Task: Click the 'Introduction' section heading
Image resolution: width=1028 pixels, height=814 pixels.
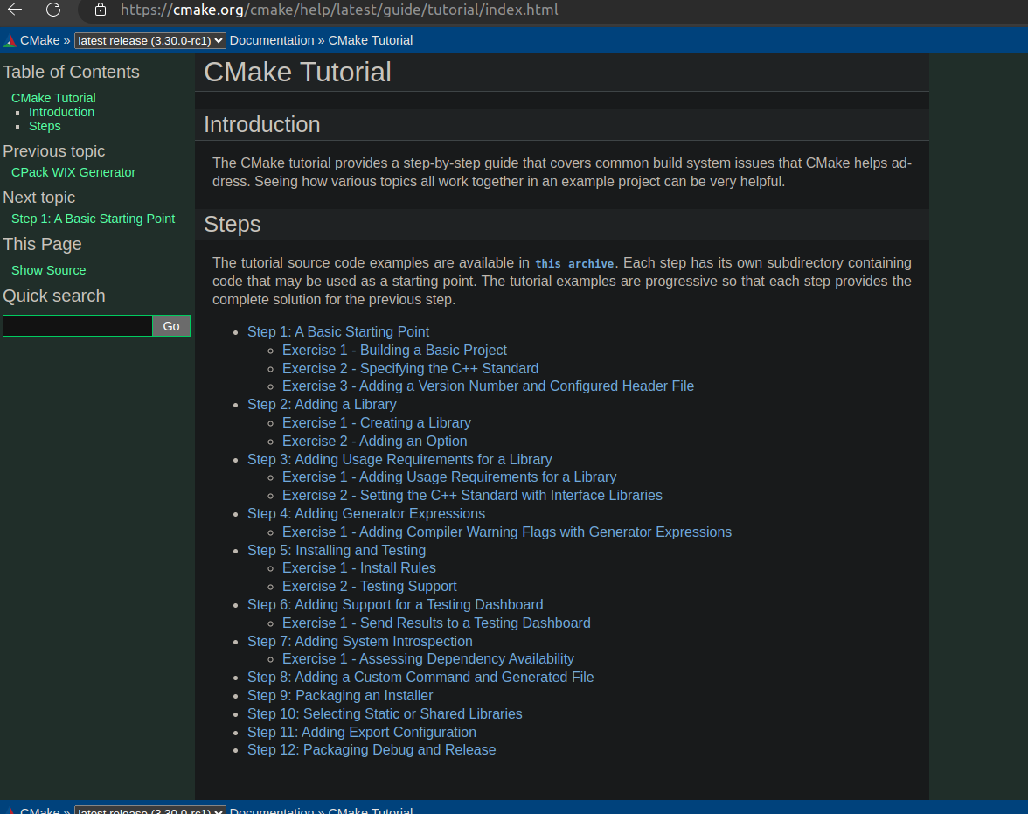Action: point(262,125)
